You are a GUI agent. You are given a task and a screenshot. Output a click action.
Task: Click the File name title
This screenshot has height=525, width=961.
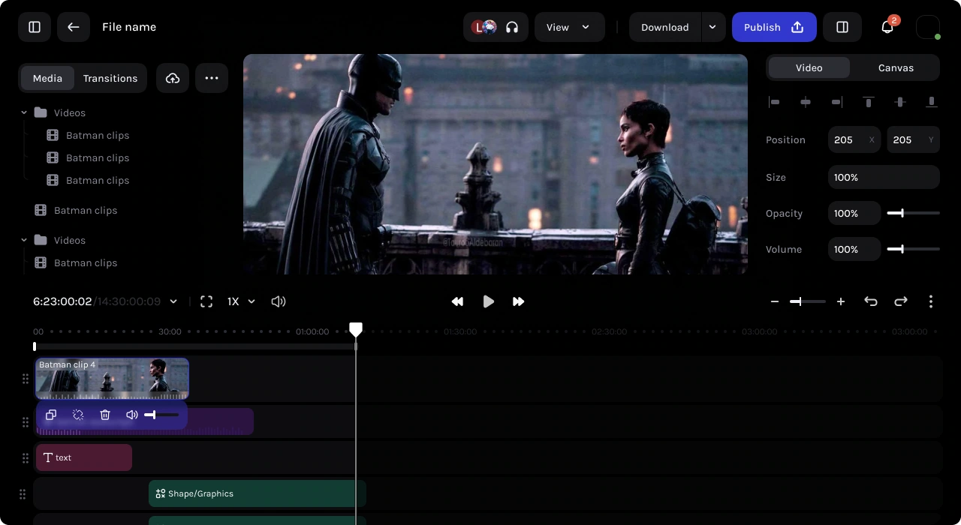[x=129, y=27]
